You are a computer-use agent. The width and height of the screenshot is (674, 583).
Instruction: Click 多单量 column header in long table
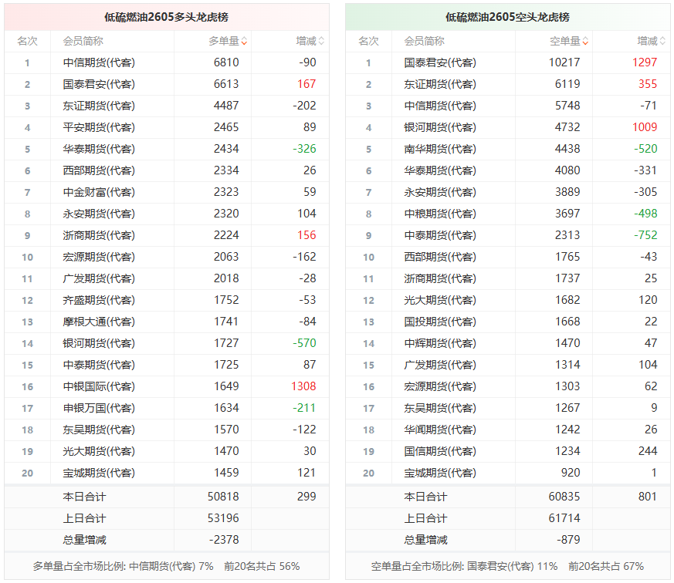[x=224, y=41]
